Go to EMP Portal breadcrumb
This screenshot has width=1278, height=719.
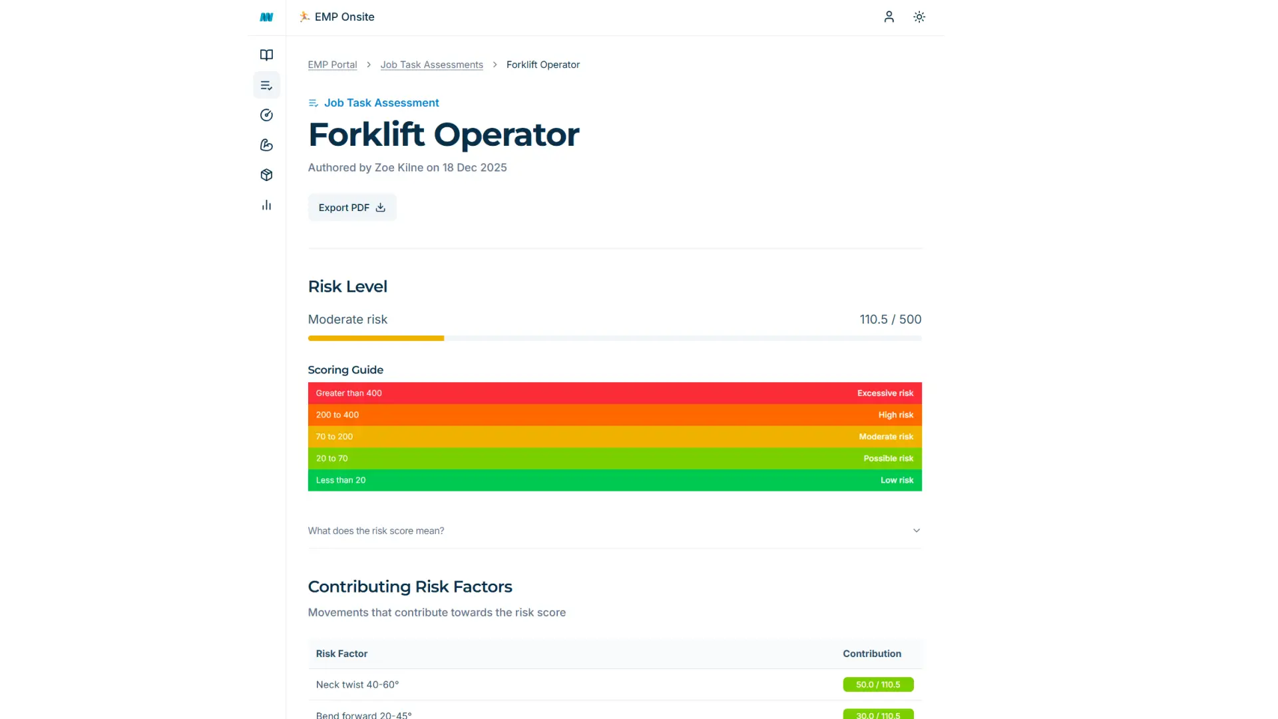pyautogui.click(x=332, y=65)
